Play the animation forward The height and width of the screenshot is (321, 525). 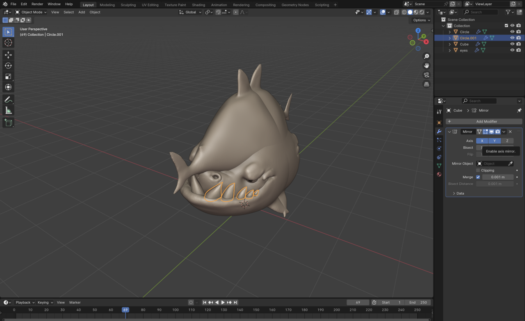[223, 303]
